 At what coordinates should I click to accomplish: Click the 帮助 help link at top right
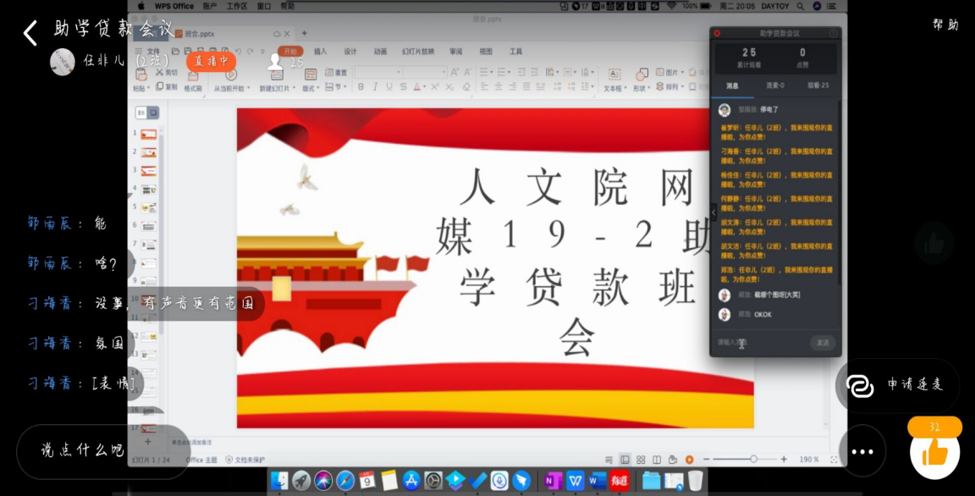(945, 25)
